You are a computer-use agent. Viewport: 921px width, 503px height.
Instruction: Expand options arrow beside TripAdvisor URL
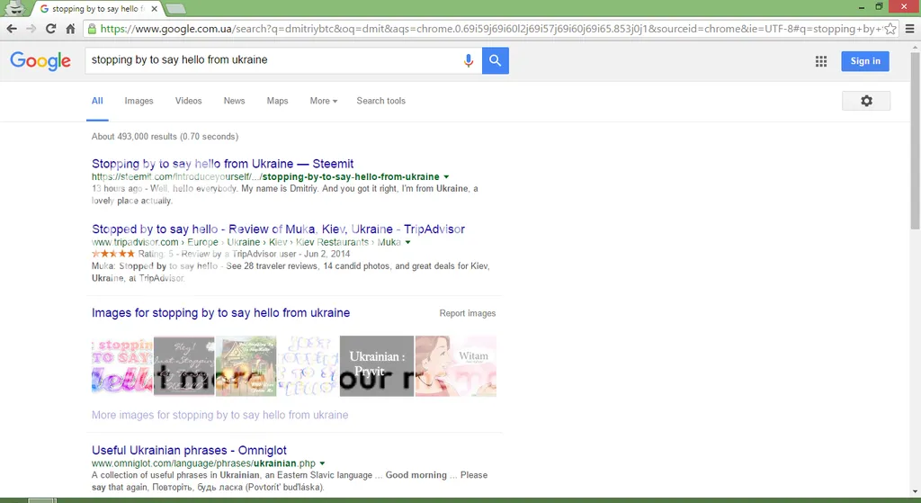pos(408,242)
